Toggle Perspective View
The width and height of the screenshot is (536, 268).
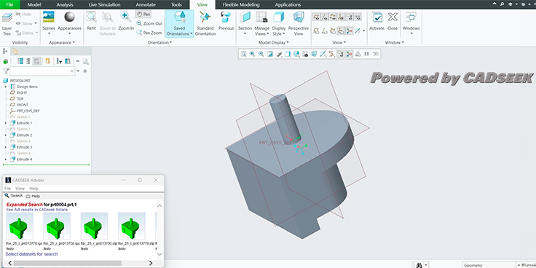coord(299,23)
